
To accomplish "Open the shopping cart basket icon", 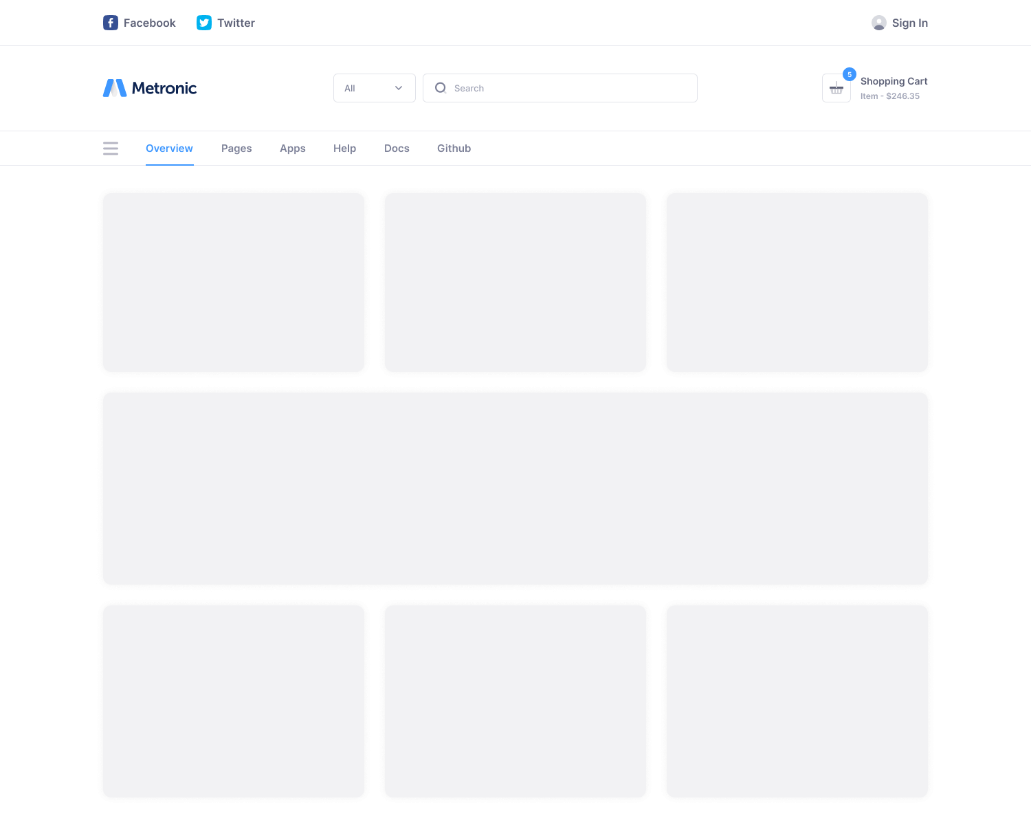I will point(836,89).
